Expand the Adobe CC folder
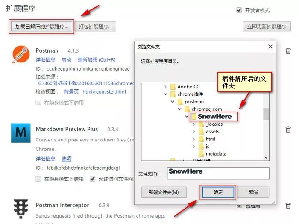 tap(166, 87)
